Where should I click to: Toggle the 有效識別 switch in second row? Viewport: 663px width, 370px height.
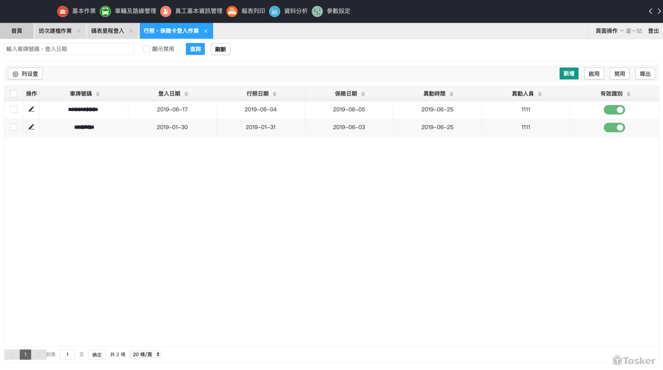[x=614, y=127]
